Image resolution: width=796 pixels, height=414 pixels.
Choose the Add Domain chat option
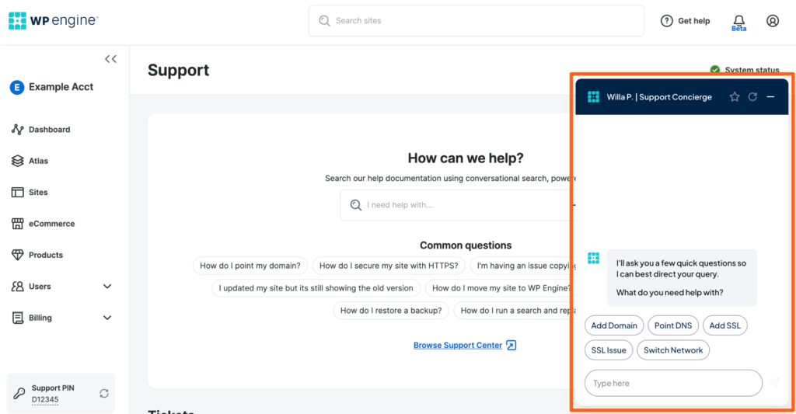614,325
